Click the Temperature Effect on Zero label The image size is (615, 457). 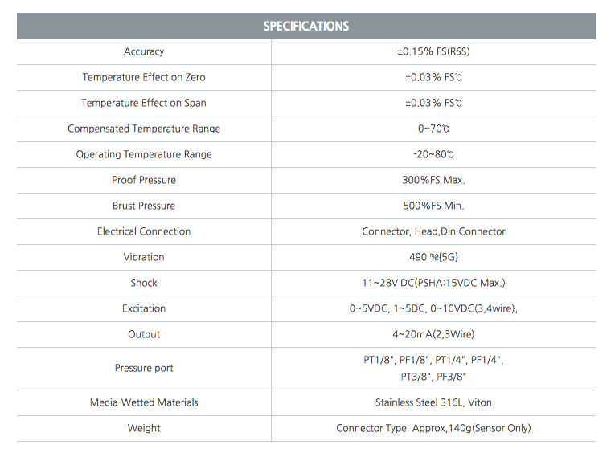[x=144, y=77]
